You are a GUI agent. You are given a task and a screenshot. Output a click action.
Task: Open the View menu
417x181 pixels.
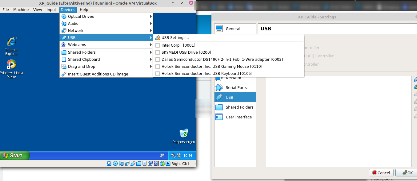(x=38, y=10)
